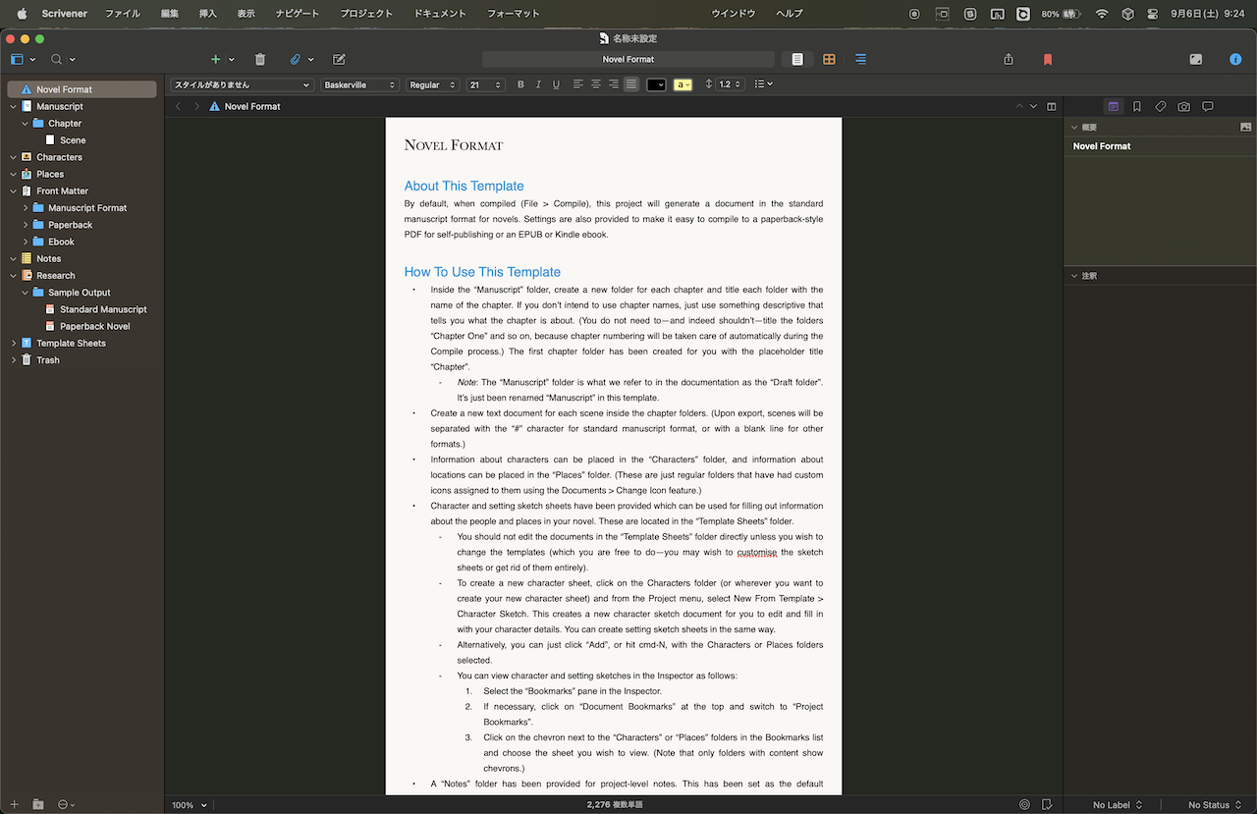The height and width of the screenshot is (814, 1257).
Task: Click the document target icon
Action: coord(1024,804)
